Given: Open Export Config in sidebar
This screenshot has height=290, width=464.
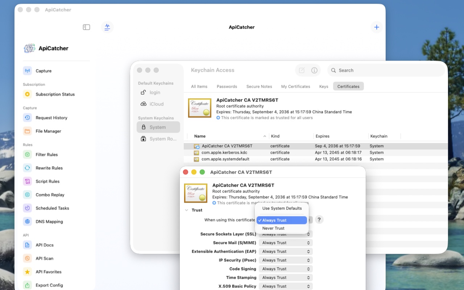Looking at the screenshot, I should [x=56, y=285].
